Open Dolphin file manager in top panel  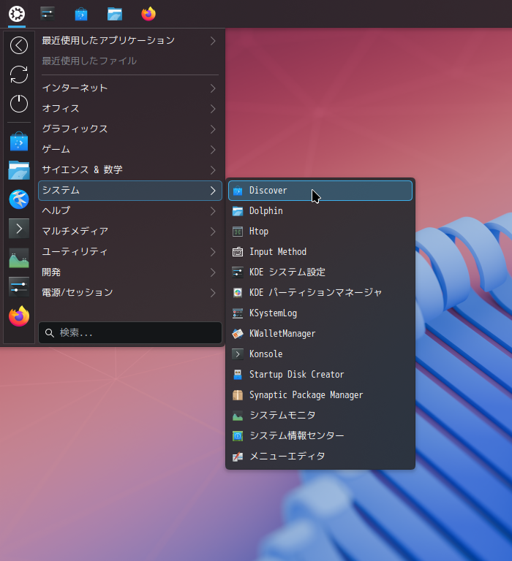click(x=115, y=15)
